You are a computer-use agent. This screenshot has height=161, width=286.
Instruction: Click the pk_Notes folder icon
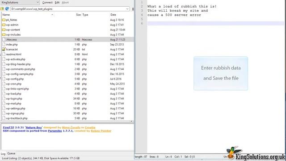[4, 20]
